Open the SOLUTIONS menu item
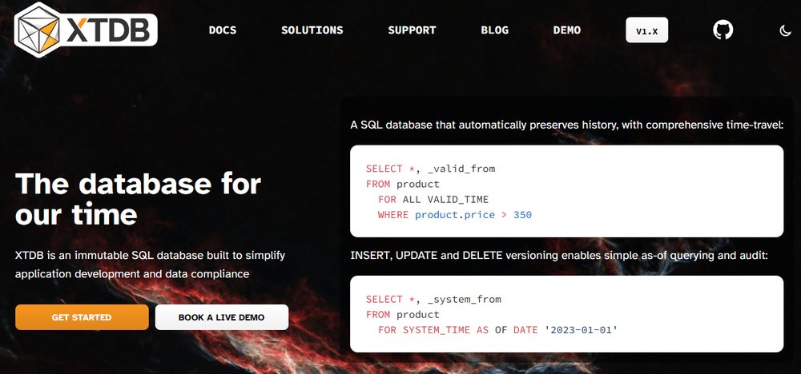The image size is (801, 374). (312, 30)
